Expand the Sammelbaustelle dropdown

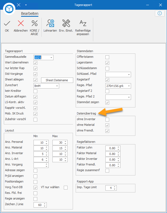coord(51,58)
